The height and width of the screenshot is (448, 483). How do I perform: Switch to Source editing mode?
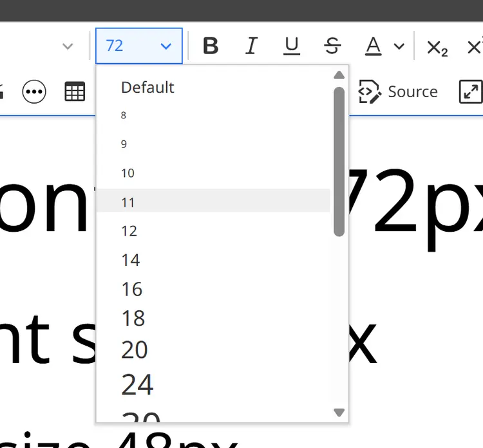398,91
